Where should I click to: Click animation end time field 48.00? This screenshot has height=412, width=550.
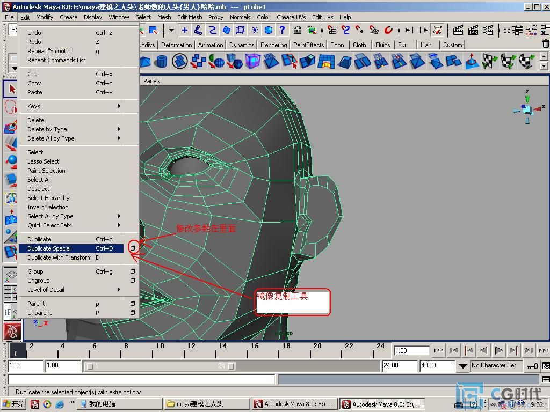(x=437, y=366)
